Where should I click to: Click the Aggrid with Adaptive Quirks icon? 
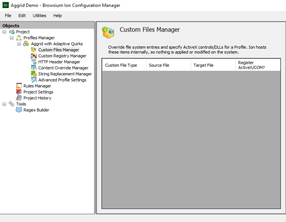[26, 44]
